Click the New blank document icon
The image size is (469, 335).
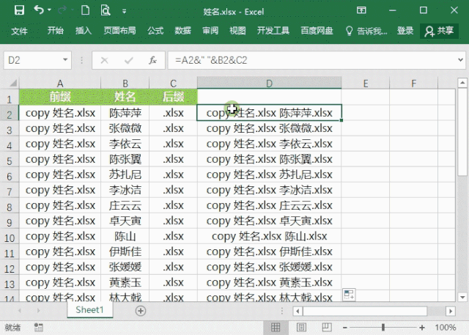click(86, 10)
